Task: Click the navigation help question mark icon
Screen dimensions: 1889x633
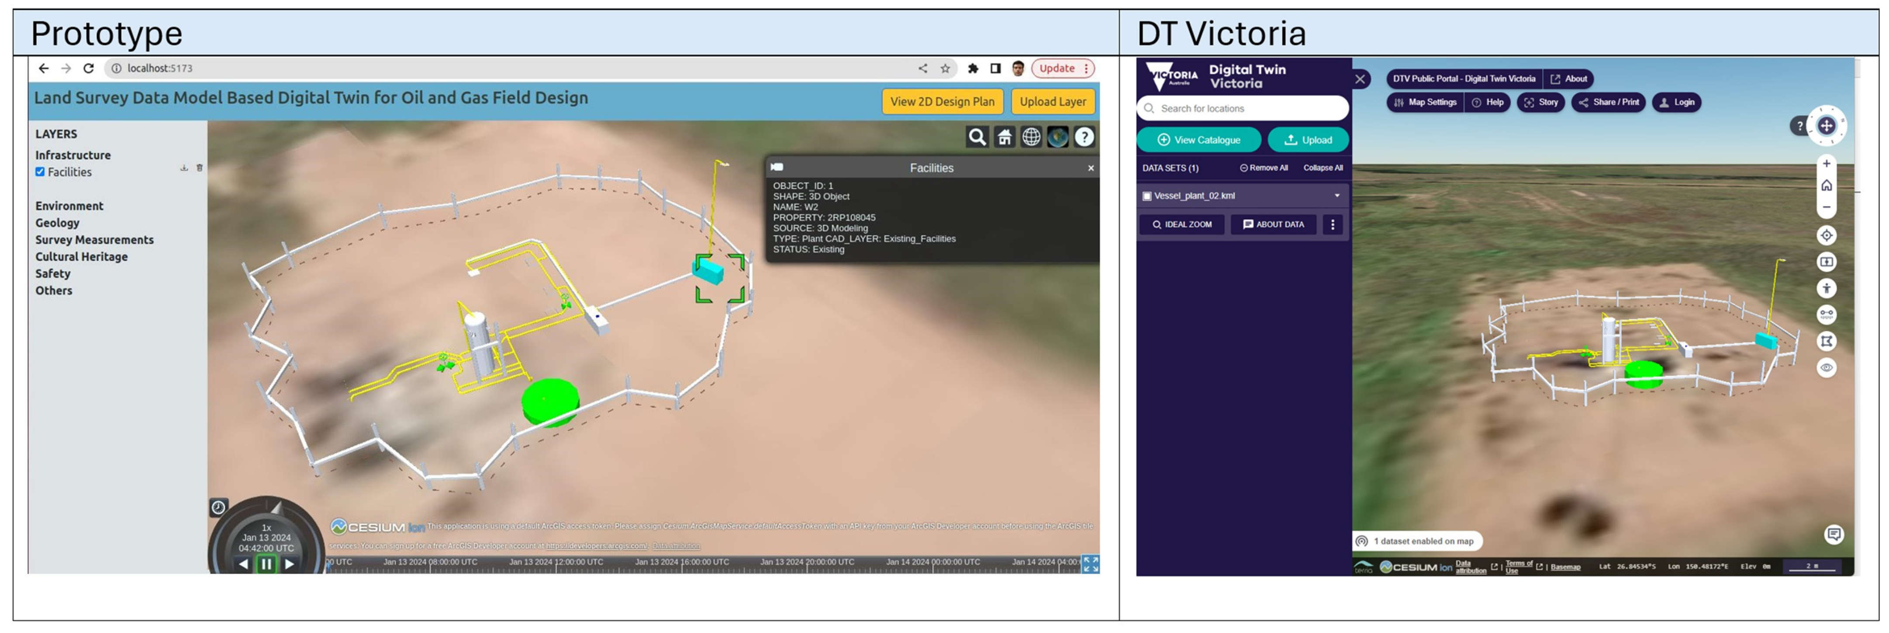Action: click(x=1084, y=137)
